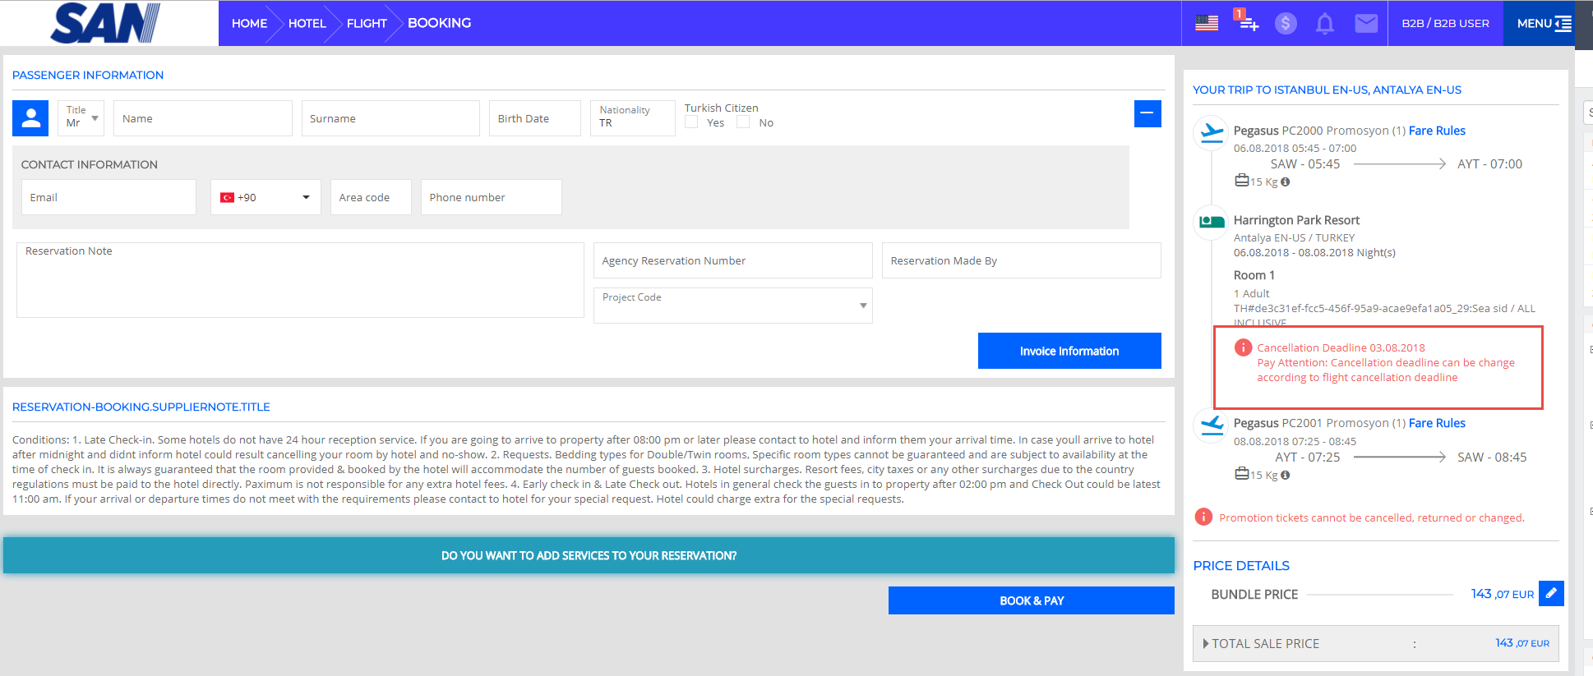The height and width of the screenshot is (676, 1593).
Task: Expand the Total Sale Price row
Action: (1206, 644)
